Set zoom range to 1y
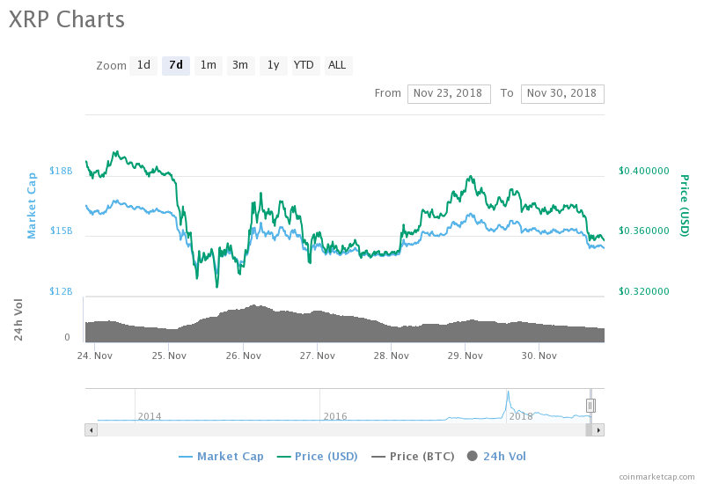This screenshot has width=704, height=484. tap(274, 65)
